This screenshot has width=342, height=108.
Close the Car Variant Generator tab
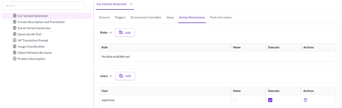131,4
